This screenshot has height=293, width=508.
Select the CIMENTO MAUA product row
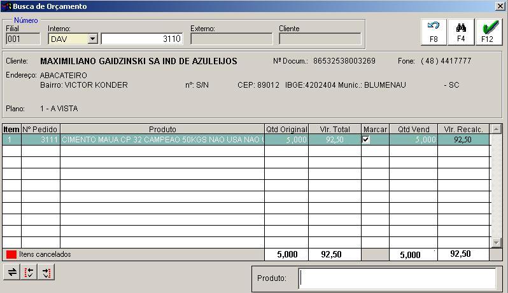click(x=162, y=140)
